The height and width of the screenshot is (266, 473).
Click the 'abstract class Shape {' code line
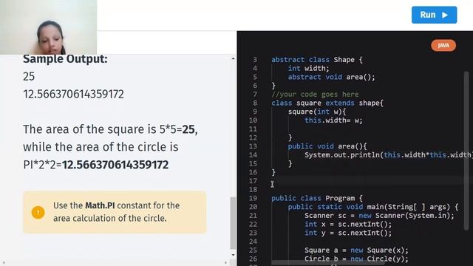tap(317, 60)
